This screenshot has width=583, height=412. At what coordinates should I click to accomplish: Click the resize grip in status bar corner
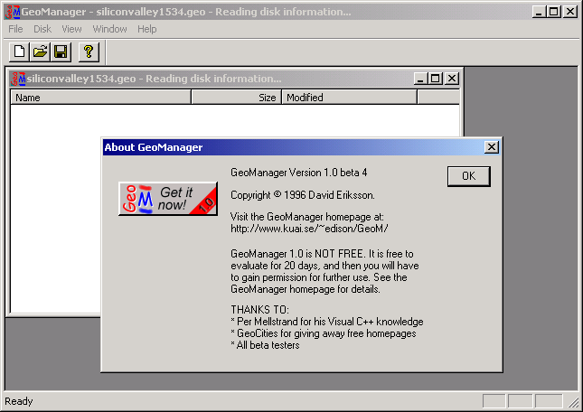573,402
